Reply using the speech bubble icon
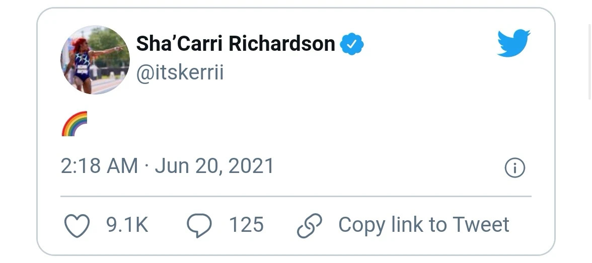The height and width of the screenshot is (263, 592). 199,225
